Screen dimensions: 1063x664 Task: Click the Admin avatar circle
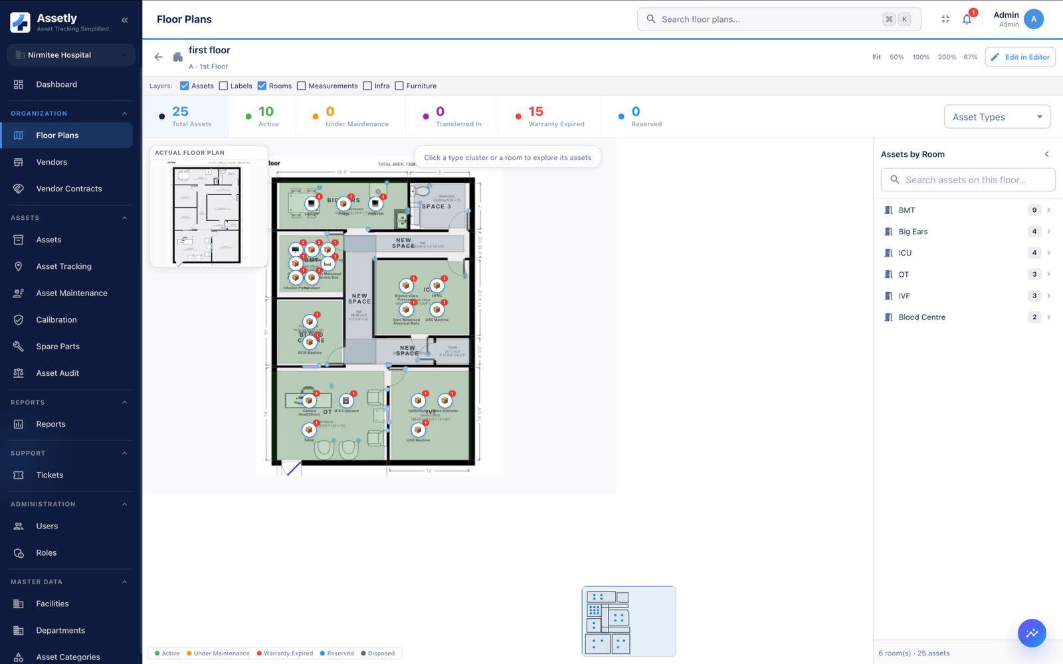[x=1034, y=19]
